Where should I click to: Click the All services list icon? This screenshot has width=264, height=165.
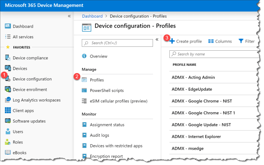click(x=8, y=37)
